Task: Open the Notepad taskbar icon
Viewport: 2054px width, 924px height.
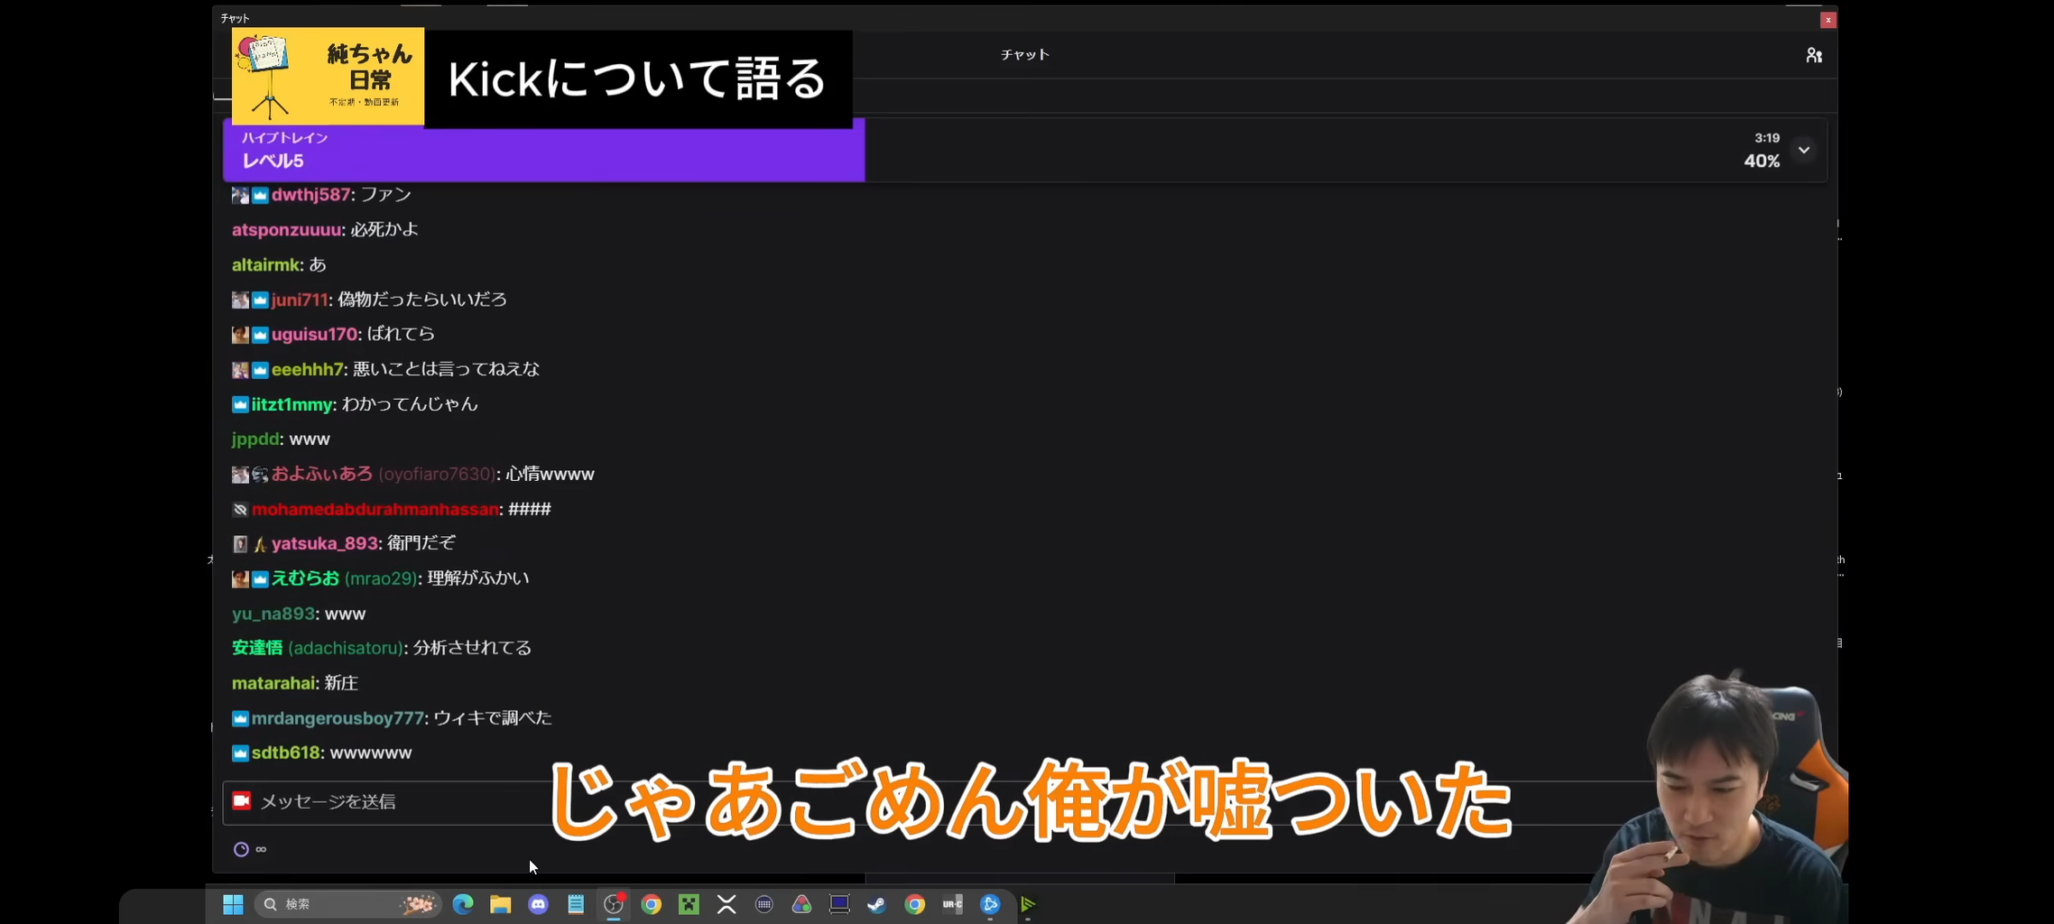Action: pos(576,904)
